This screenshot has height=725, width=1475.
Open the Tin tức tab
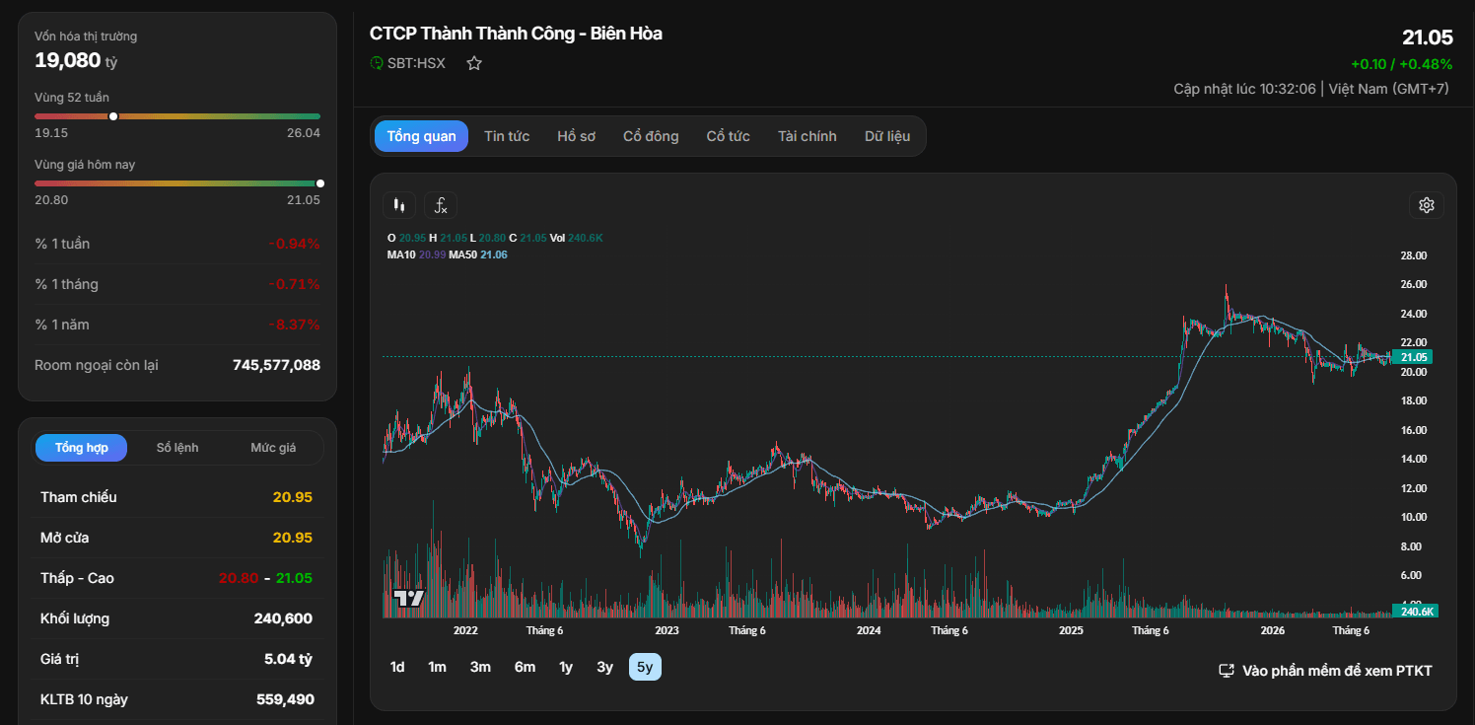coord(507,136)
